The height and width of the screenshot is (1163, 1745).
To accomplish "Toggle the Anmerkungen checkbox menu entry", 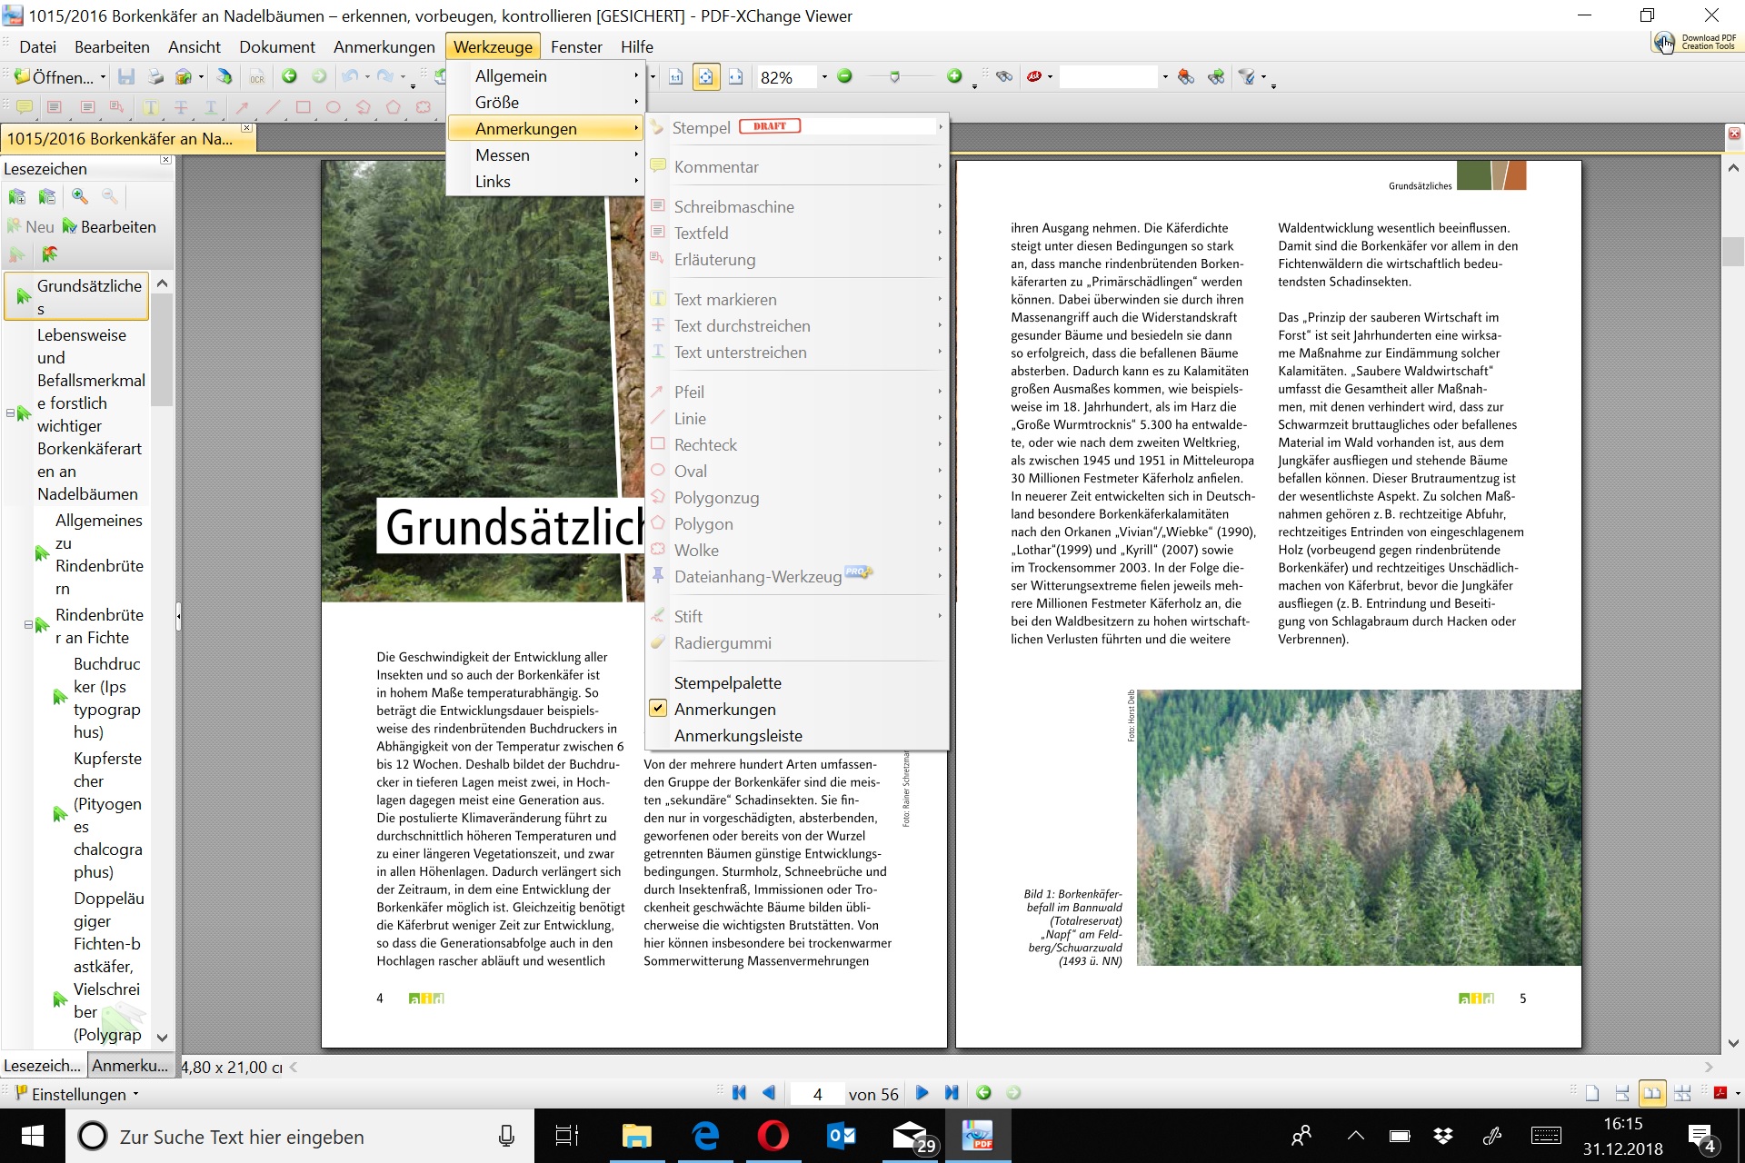I will click(x=724, y=709).
